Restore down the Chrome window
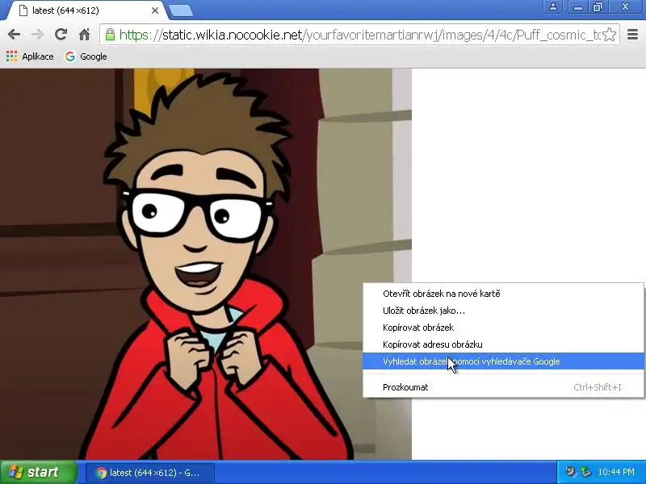 click(598, 6)
